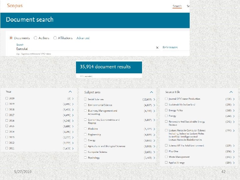Click the arrow next to 2014 count
The image size is (240, 180).
[x=73, y=132]
